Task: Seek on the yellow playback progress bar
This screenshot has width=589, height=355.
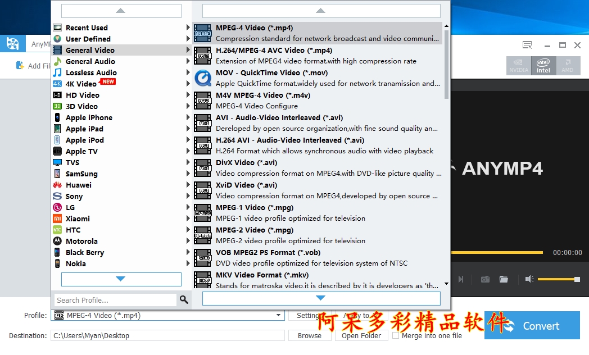Action: (x=497, y=253)
